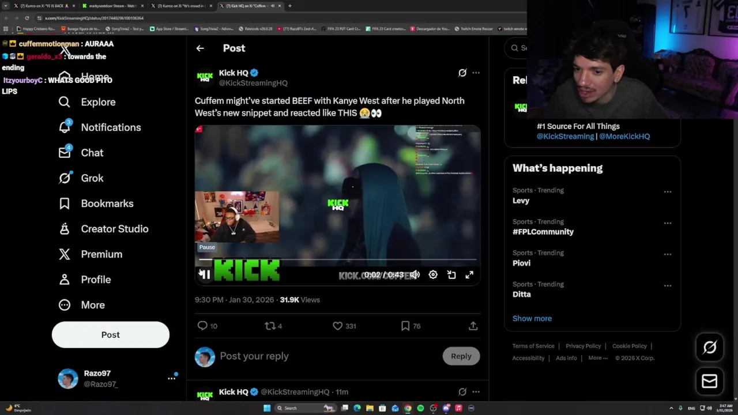
Task: Open Profile in the X sidebar
Action: click(84, 280)
